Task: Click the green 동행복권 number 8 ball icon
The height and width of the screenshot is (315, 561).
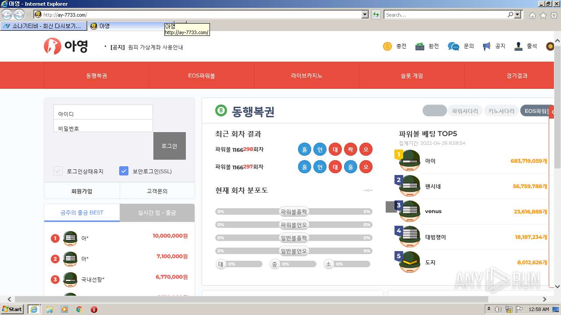Action: pos(221,111)
